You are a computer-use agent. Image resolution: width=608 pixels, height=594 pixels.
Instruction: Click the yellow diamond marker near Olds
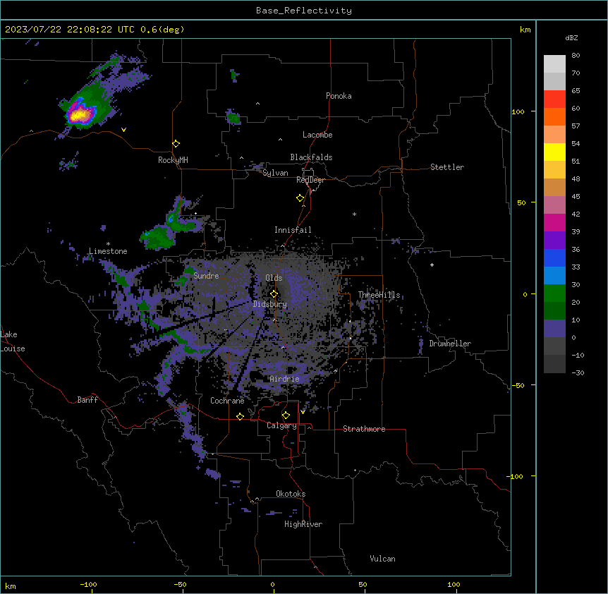(x=274, y=294)
